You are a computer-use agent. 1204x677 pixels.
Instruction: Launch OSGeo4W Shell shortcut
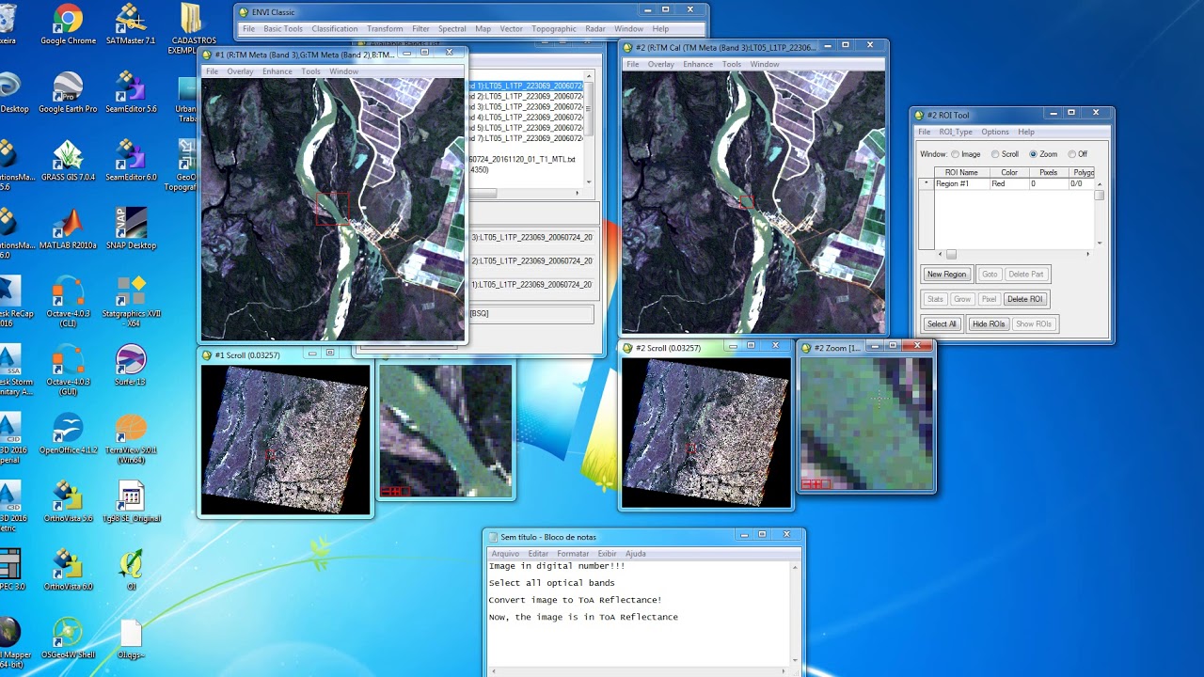click(68, 638)
